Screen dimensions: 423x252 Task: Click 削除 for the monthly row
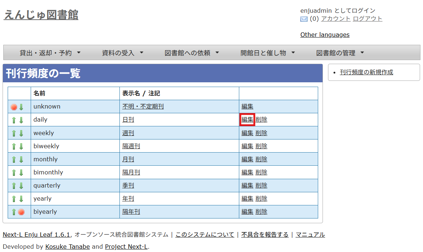tap(262, 159)
